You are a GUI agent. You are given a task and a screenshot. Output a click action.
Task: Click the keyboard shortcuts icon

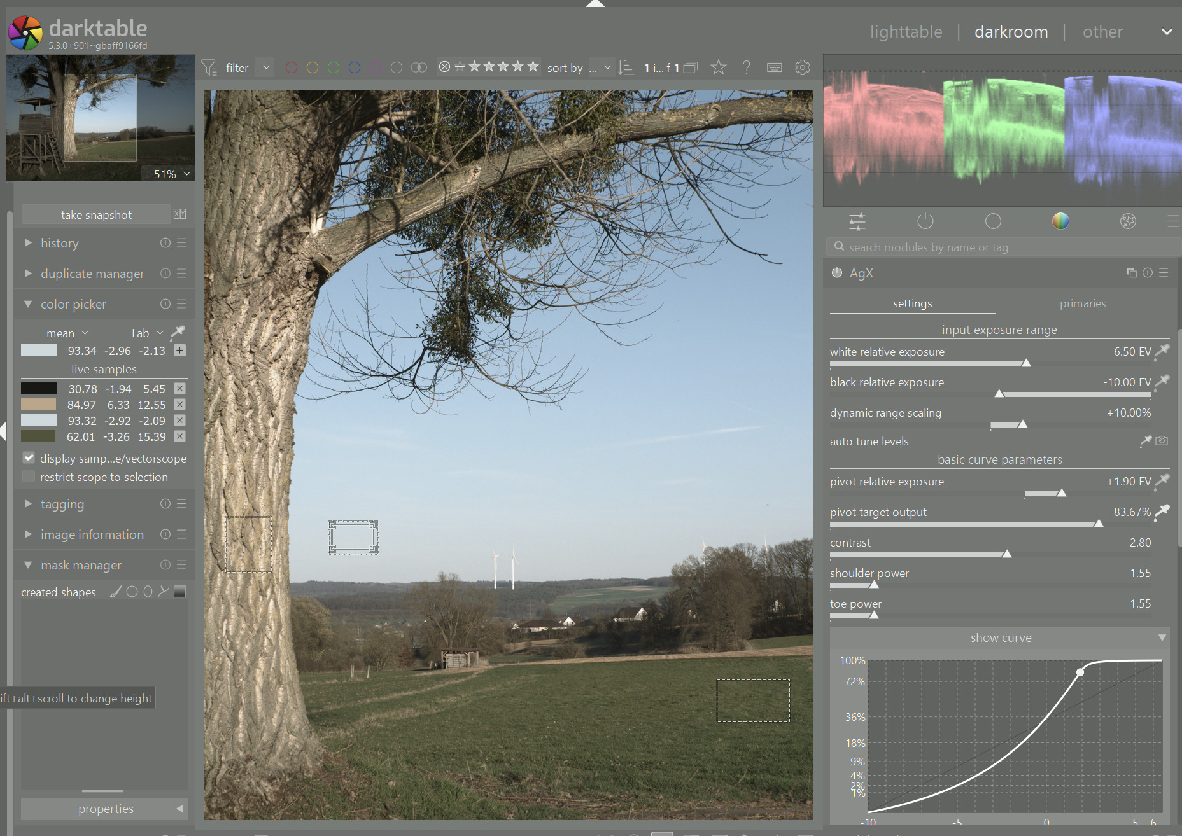point(775,67)
